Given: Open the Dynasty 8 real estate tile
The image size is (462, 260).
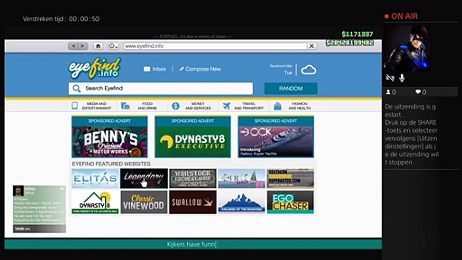Looking at the screenshot, I should click(95, 202).
